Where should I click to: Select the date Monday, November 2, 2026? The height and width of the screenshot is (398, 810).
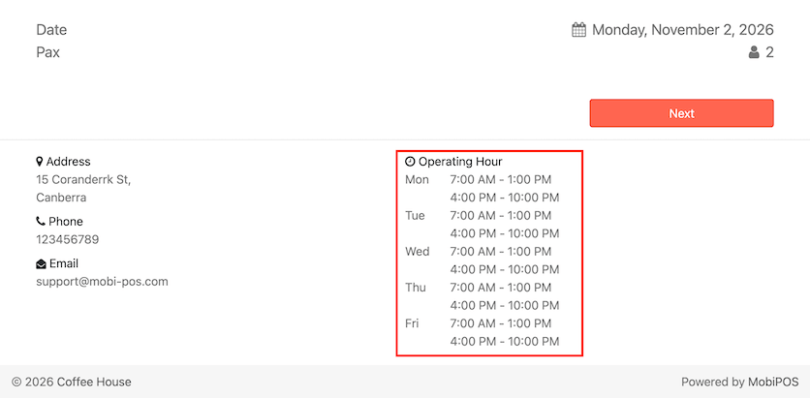tap(682, 30)
